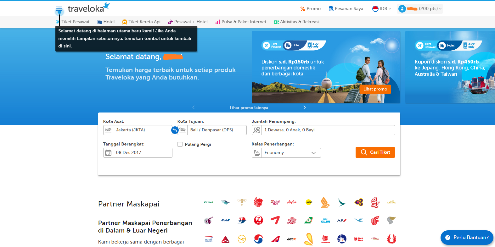Viewport: 495px width, 247px height.
Task: Click the departure calendar icon
Action: click(108, 153)
